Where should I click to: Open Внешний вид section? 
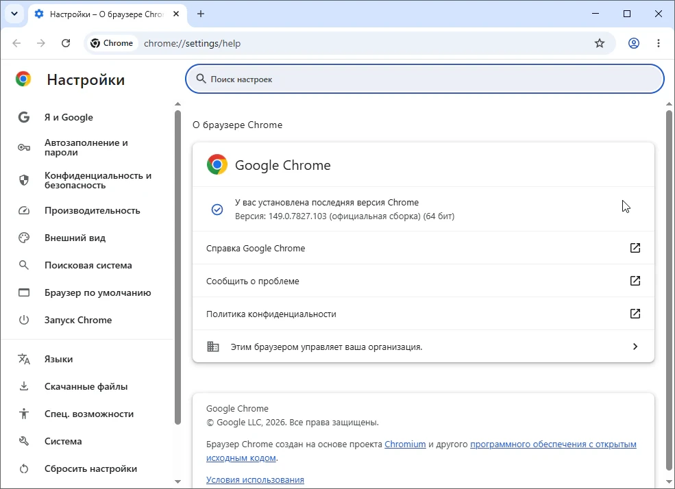[88, 238]
